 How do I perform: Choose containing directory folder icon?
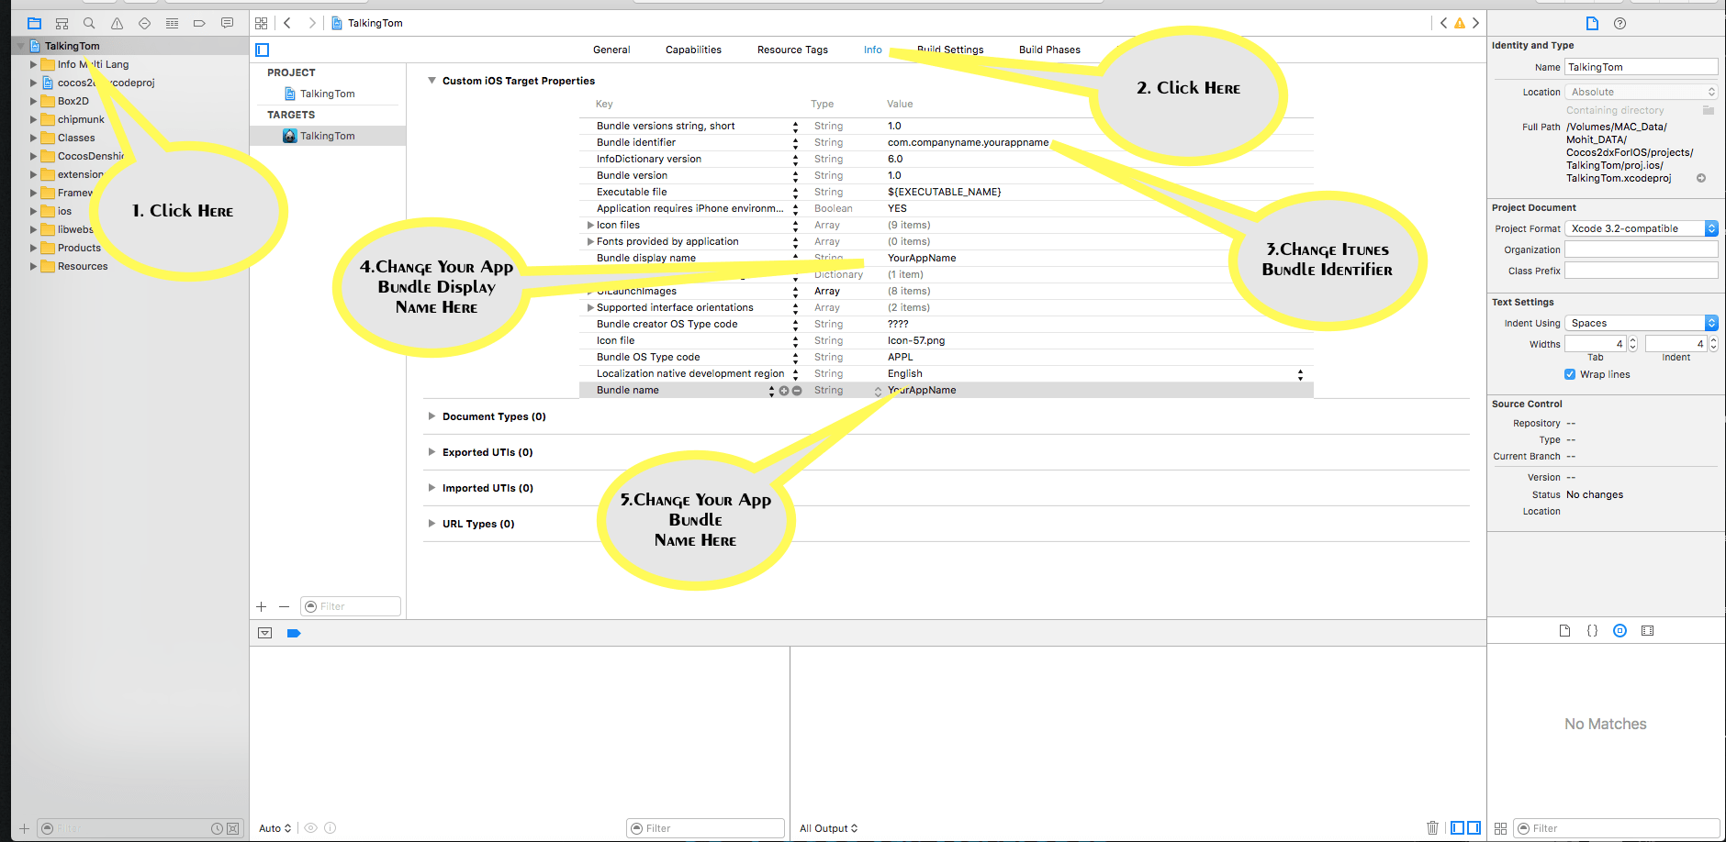[x=1708, y=110]
